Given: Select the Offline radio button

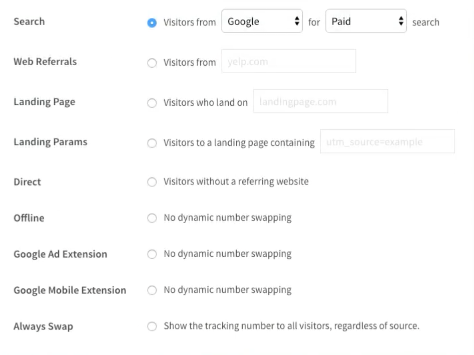Looking at the screenshot, I should tap(152, 218).
